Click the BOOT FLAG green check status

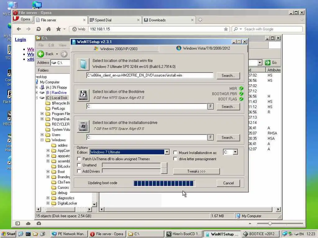point(241,99)
